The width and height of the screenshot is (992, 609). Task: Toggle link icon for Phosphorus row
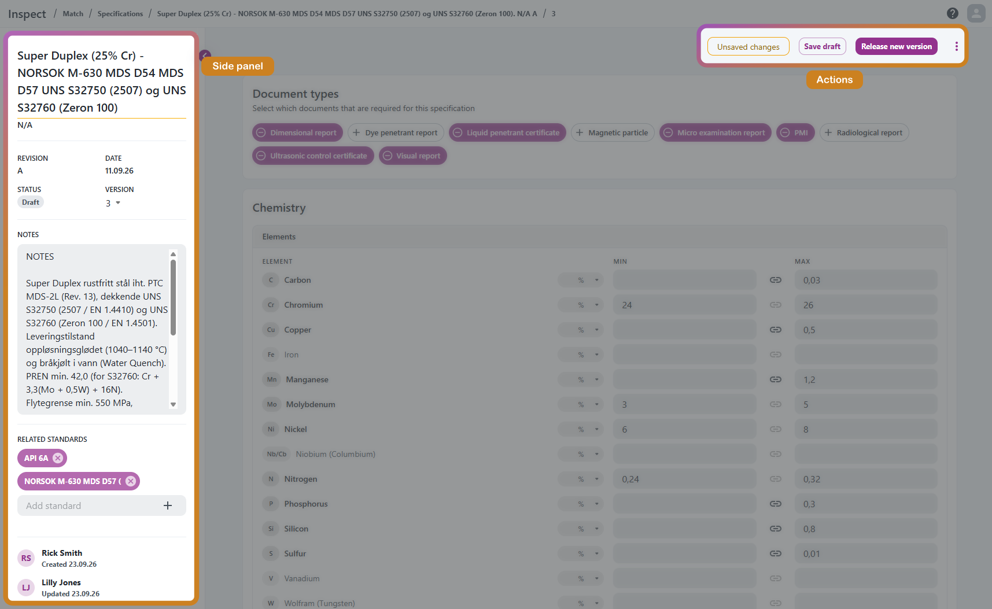[x=776, y=504]
